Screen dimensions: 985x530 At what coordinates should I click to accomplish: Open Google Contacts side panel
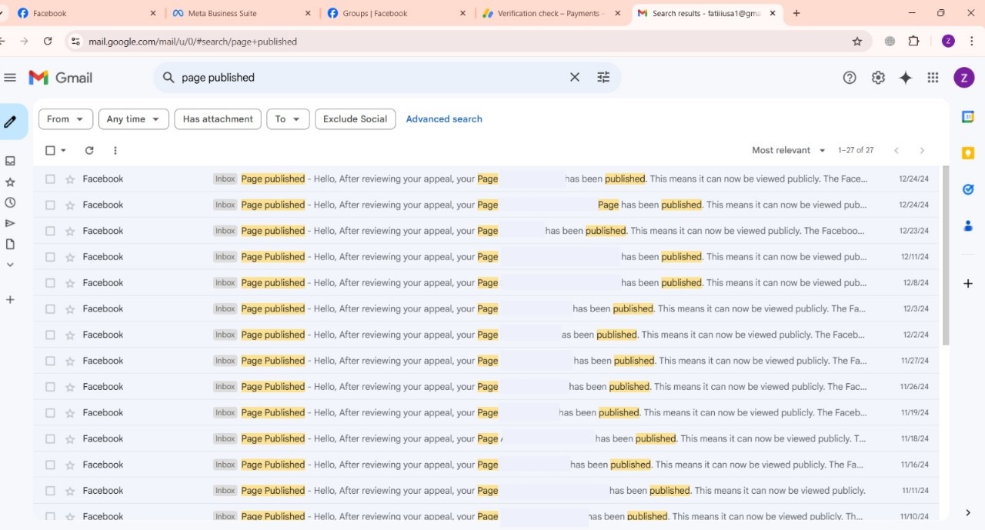point(968,225)
